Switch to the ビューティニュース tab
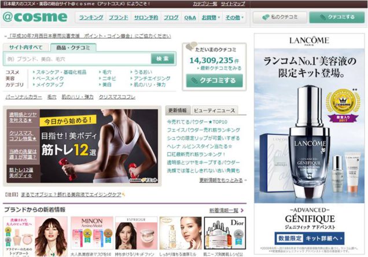The width and height of the screenshot is (368, 257). (215, 111)
